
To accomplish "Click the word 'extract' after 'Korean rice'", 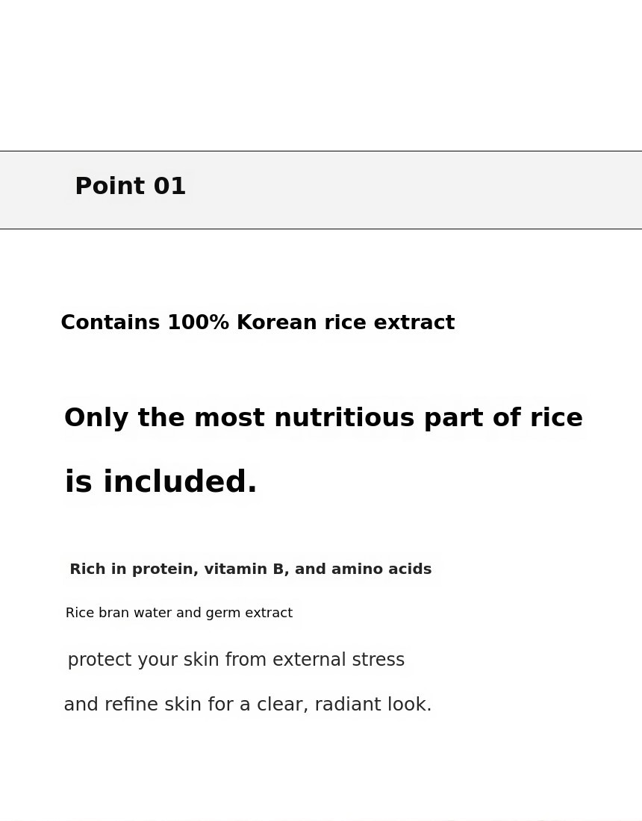I will tap(414, 322).
